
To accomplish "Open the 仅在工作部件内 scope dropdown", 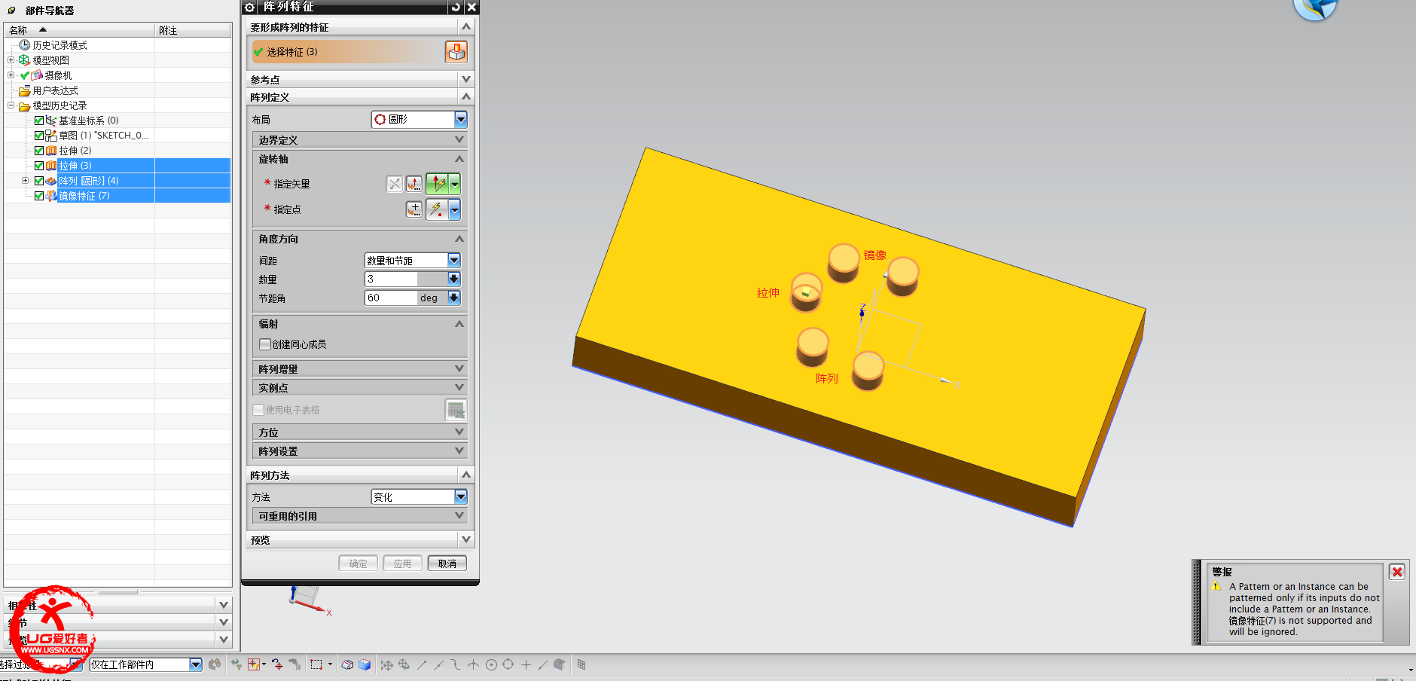I will (196, 664).
